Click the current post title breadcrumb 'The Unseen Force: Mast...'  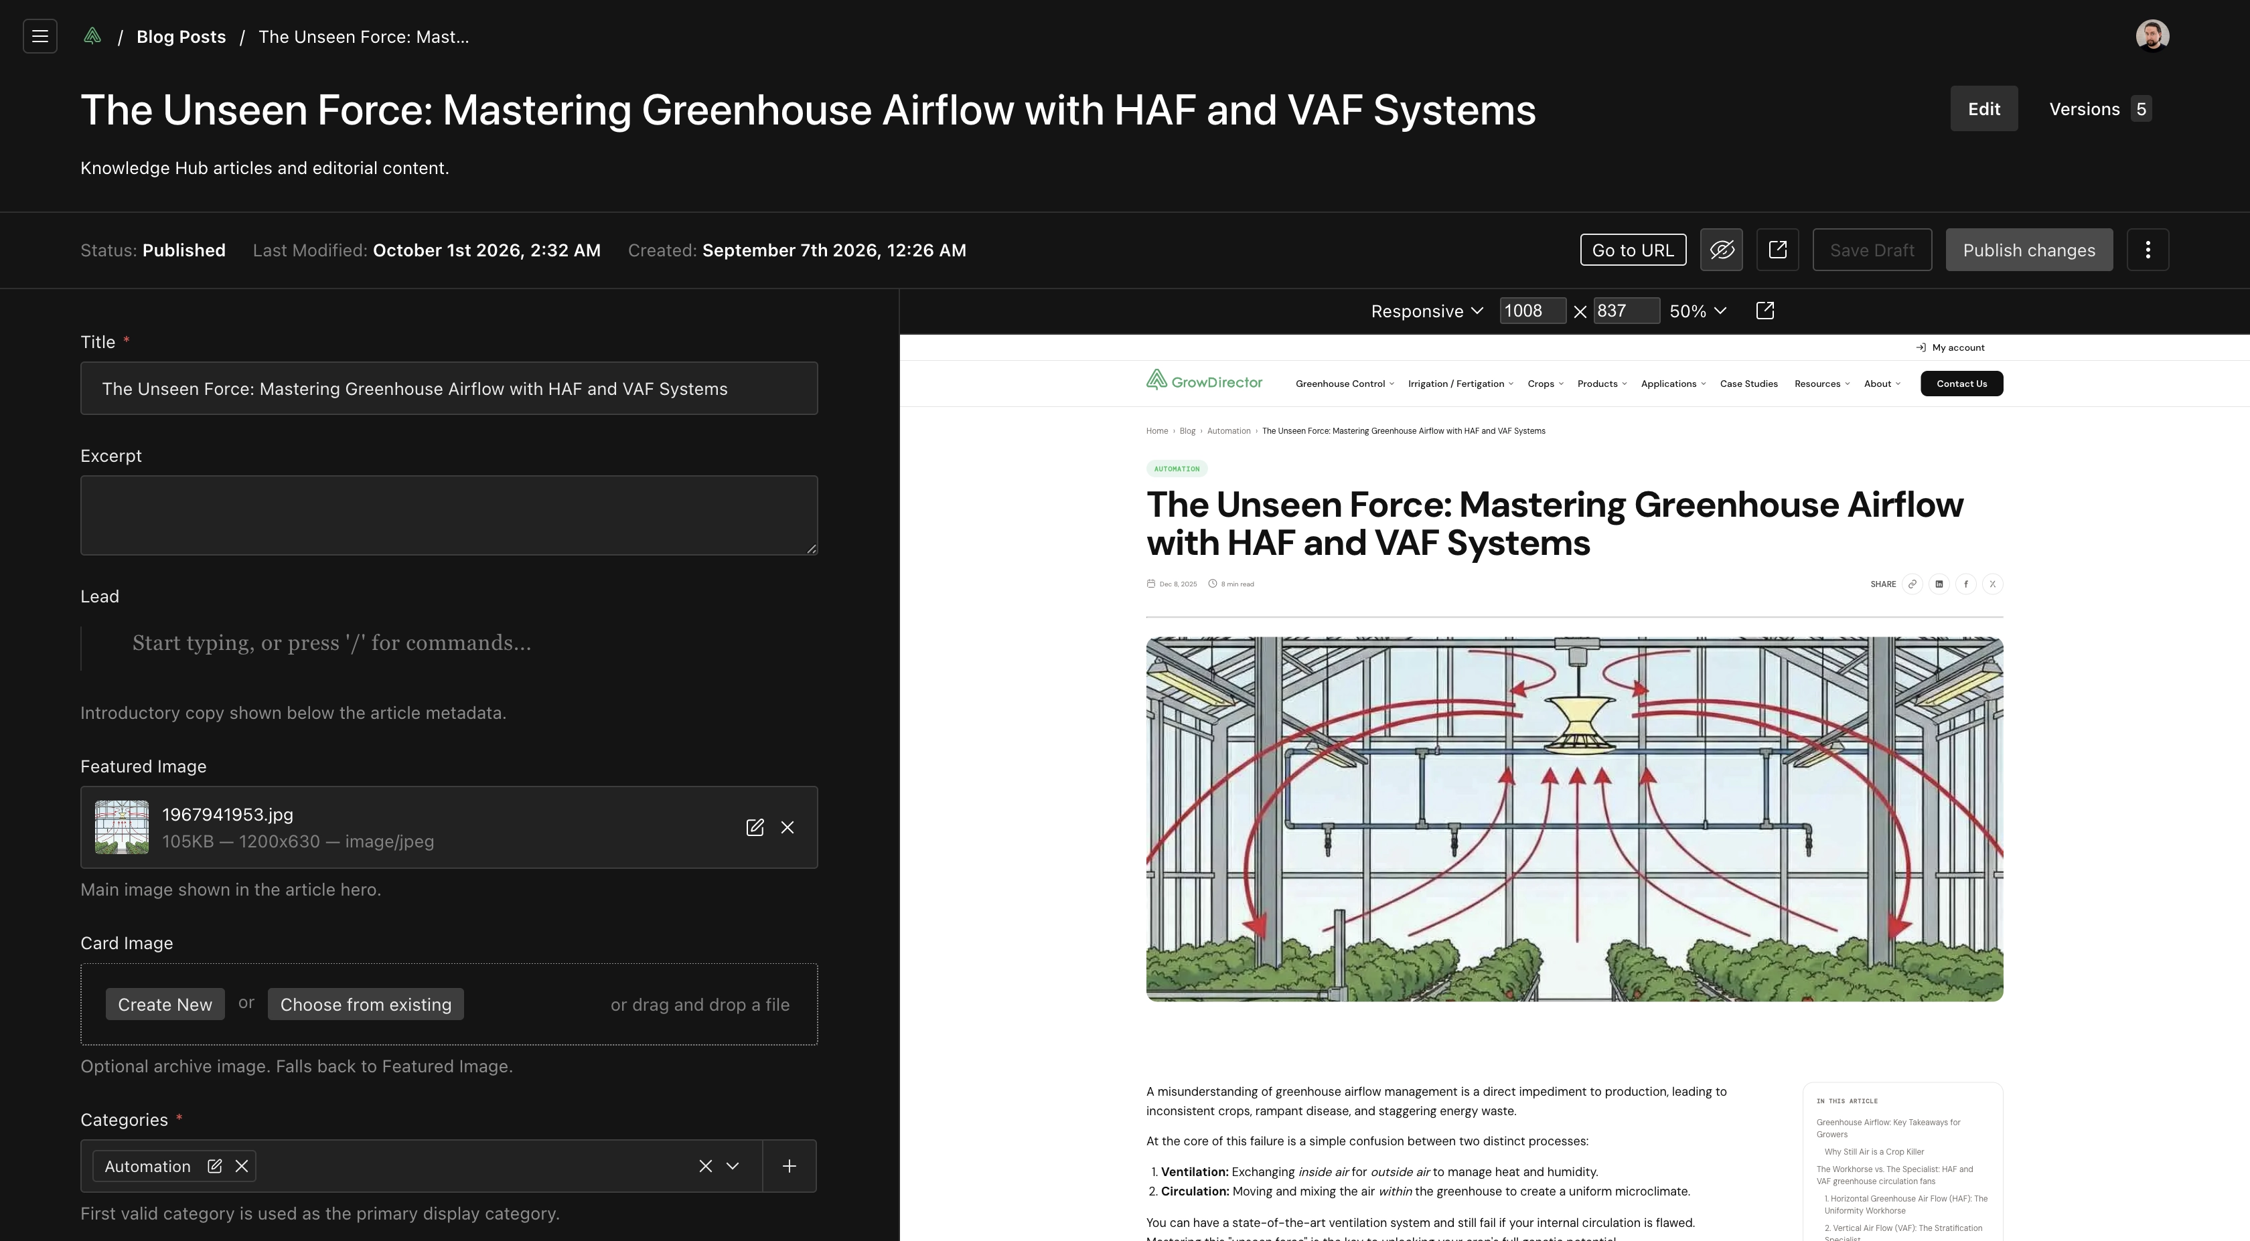point(364,37)
